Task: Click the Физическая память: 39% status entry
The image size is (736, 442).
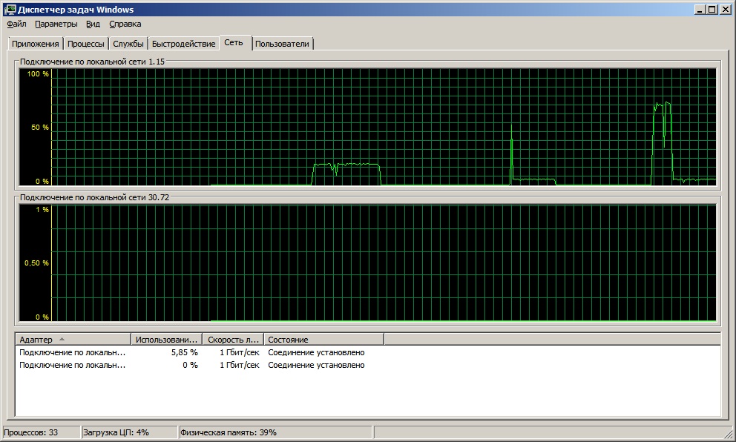Action: tap(275, 432)
